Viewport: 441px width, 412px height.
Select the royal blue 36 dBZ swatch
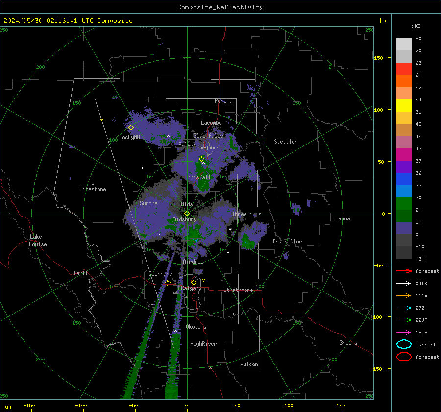pos(404,179)
